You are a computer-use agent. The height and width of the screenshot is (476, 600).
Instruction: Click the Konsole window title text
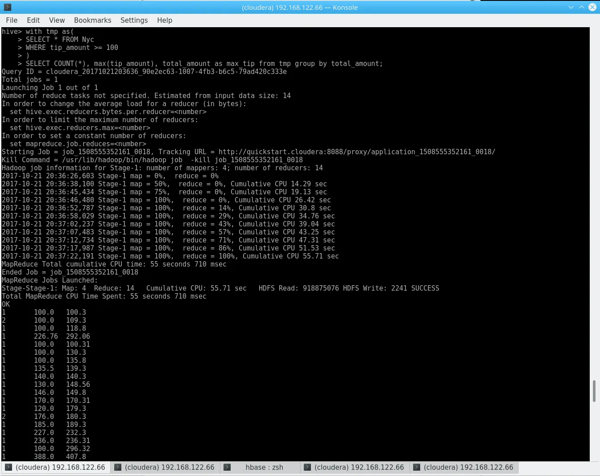(299, 7)
